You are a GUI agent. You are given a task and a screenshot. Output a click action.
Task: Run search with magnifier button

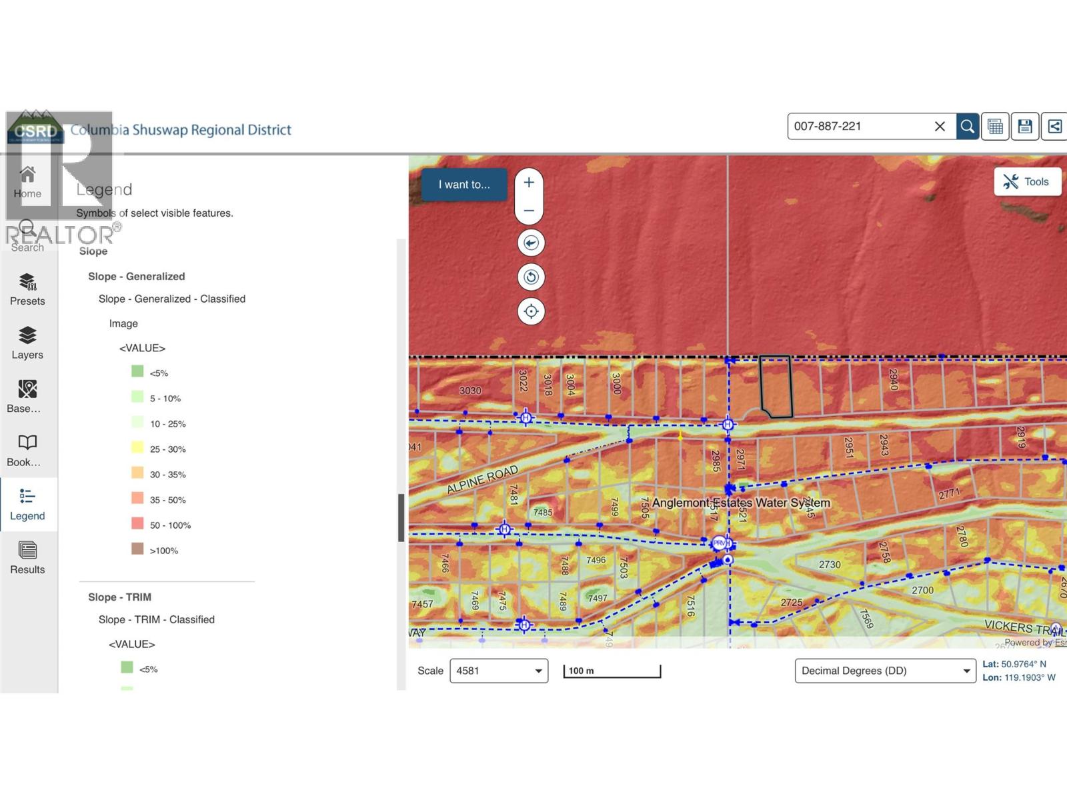click(x=967, y=126)
